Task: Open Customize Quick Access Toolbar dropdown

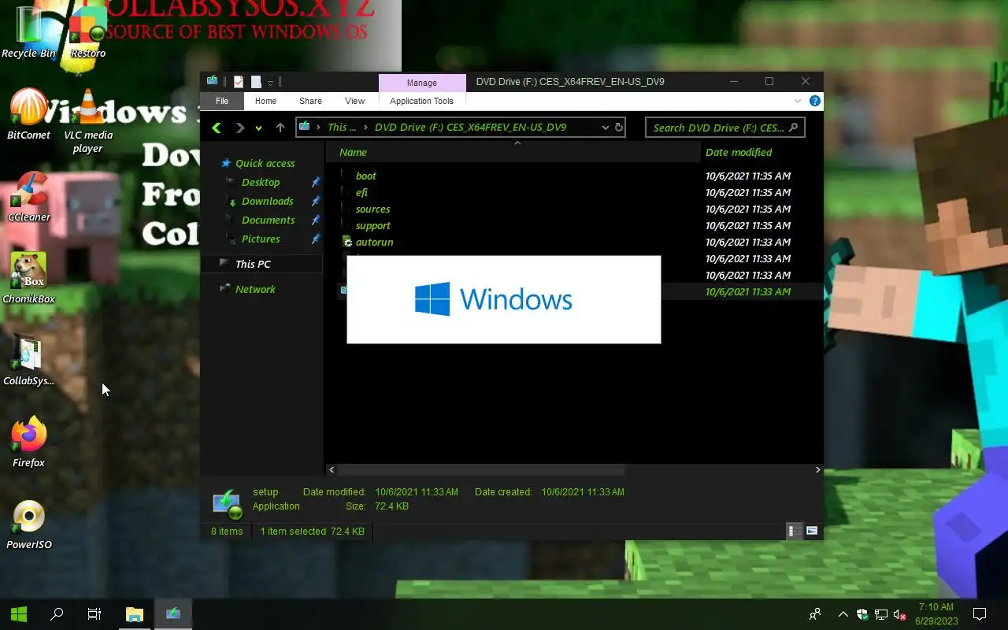Action: 270,82
